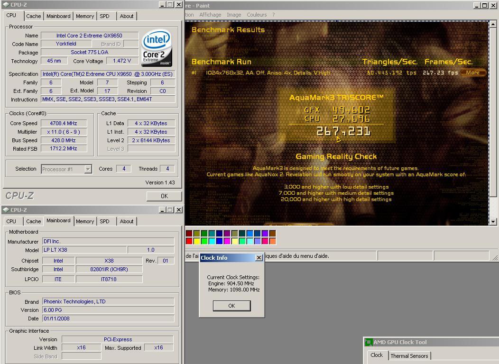This screenshot has width=499, height=364.
Task: Click the TRISCORE total score 267,231
Action: click(x=343, y=131)
